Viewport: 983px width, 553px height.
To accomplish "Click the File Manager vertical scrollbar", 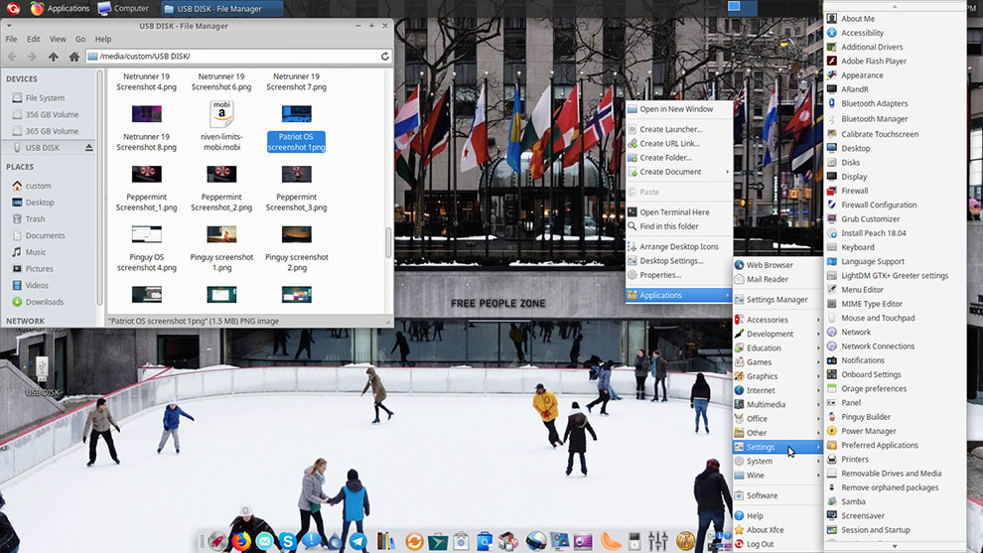I will tap(388, 241).
